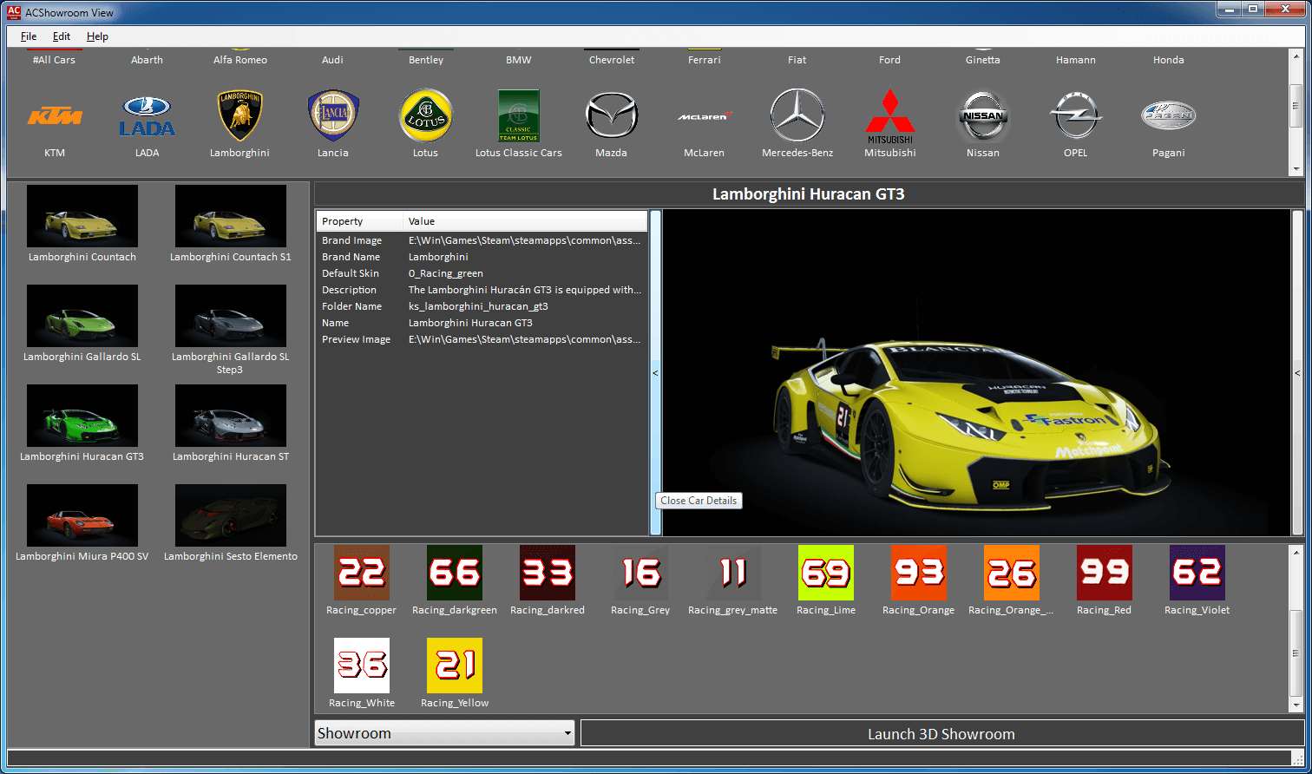Select the Racing_Violet skin number 62
The height and width of the screenshot is (774, 1312).
[1197, 573]
